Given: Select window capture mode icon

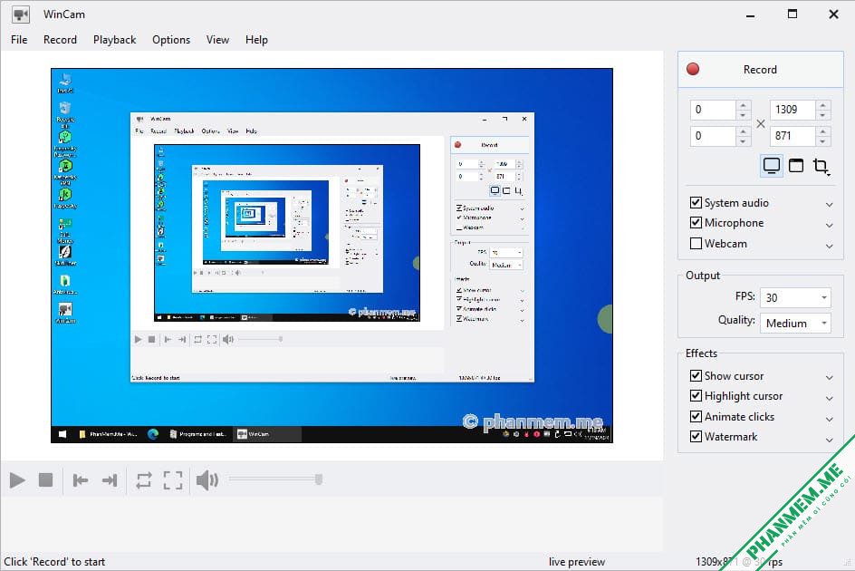Looking at the screenshot, I should click(x=796, y=165).
